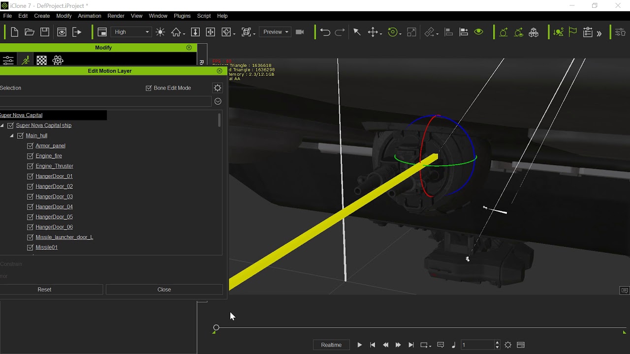Image resolution: width=630 pixels, height=354 pixels.
Task: Select the camera orbit tool
Action: pos(227,32)
